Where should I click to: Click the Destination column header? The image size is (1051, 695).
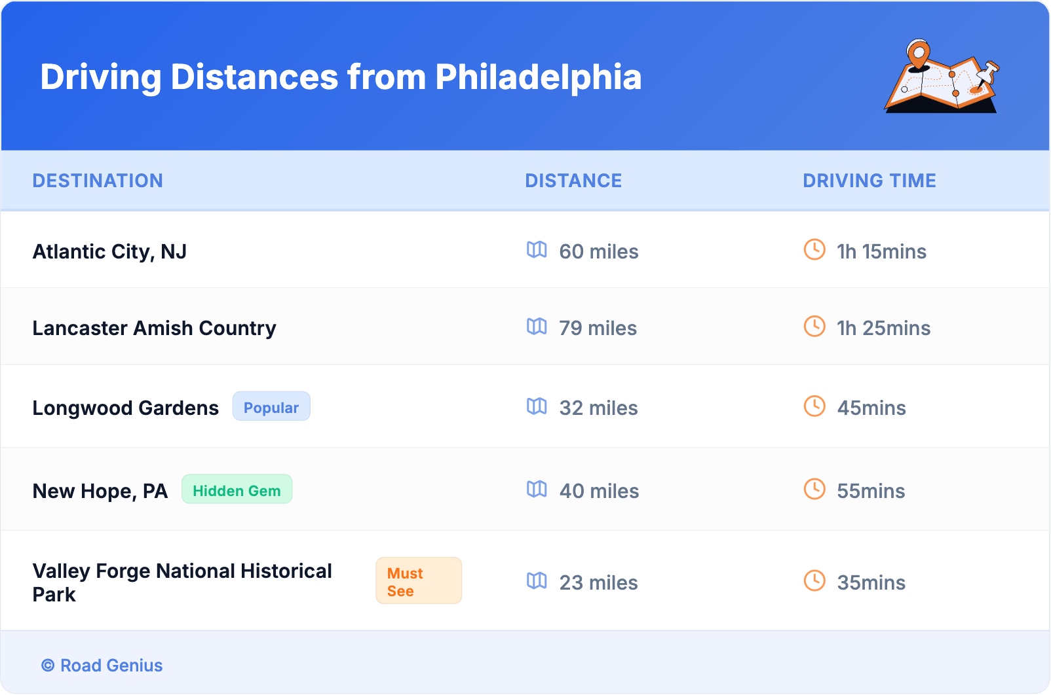(x=98, y=181)
